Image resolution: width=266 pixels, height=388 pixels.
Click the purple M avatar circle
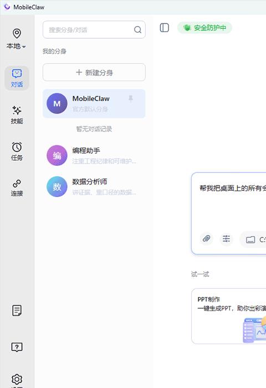point(57,104)
